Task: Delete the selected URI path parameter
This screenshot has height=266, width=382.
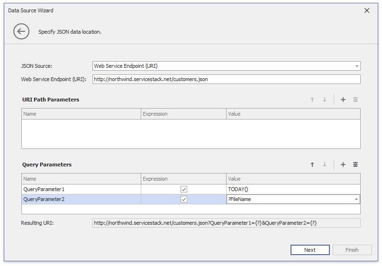Action: click(355, 100)
